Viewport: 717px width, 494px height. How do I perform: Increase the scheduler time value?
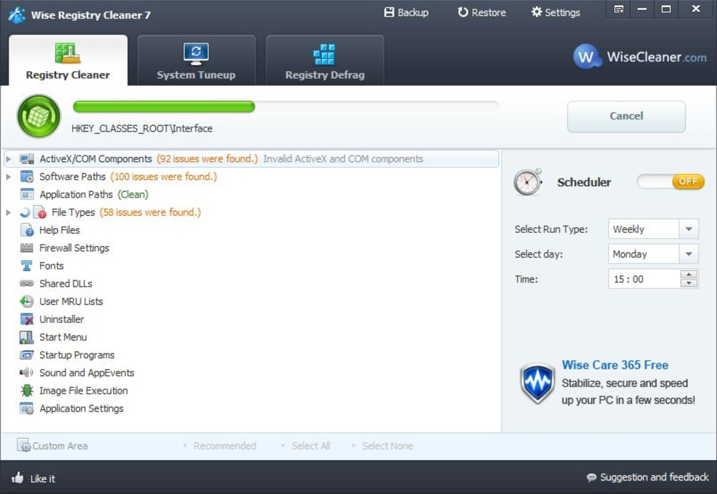689,274
